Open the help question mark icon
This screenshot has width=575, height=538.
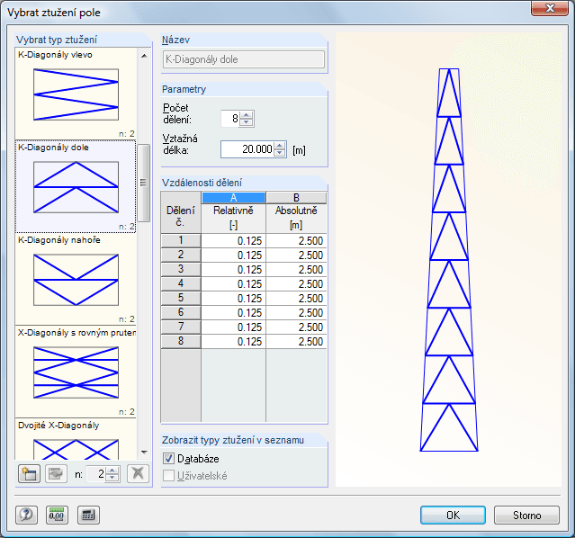[26, 515]
